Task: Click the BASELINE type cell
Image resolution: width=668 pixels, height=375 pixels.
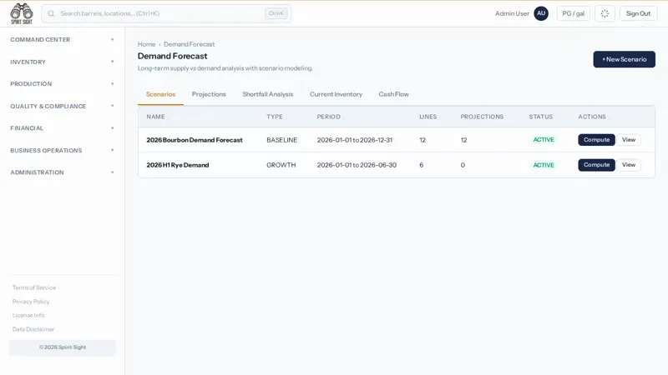Action: tap(281, 140)
